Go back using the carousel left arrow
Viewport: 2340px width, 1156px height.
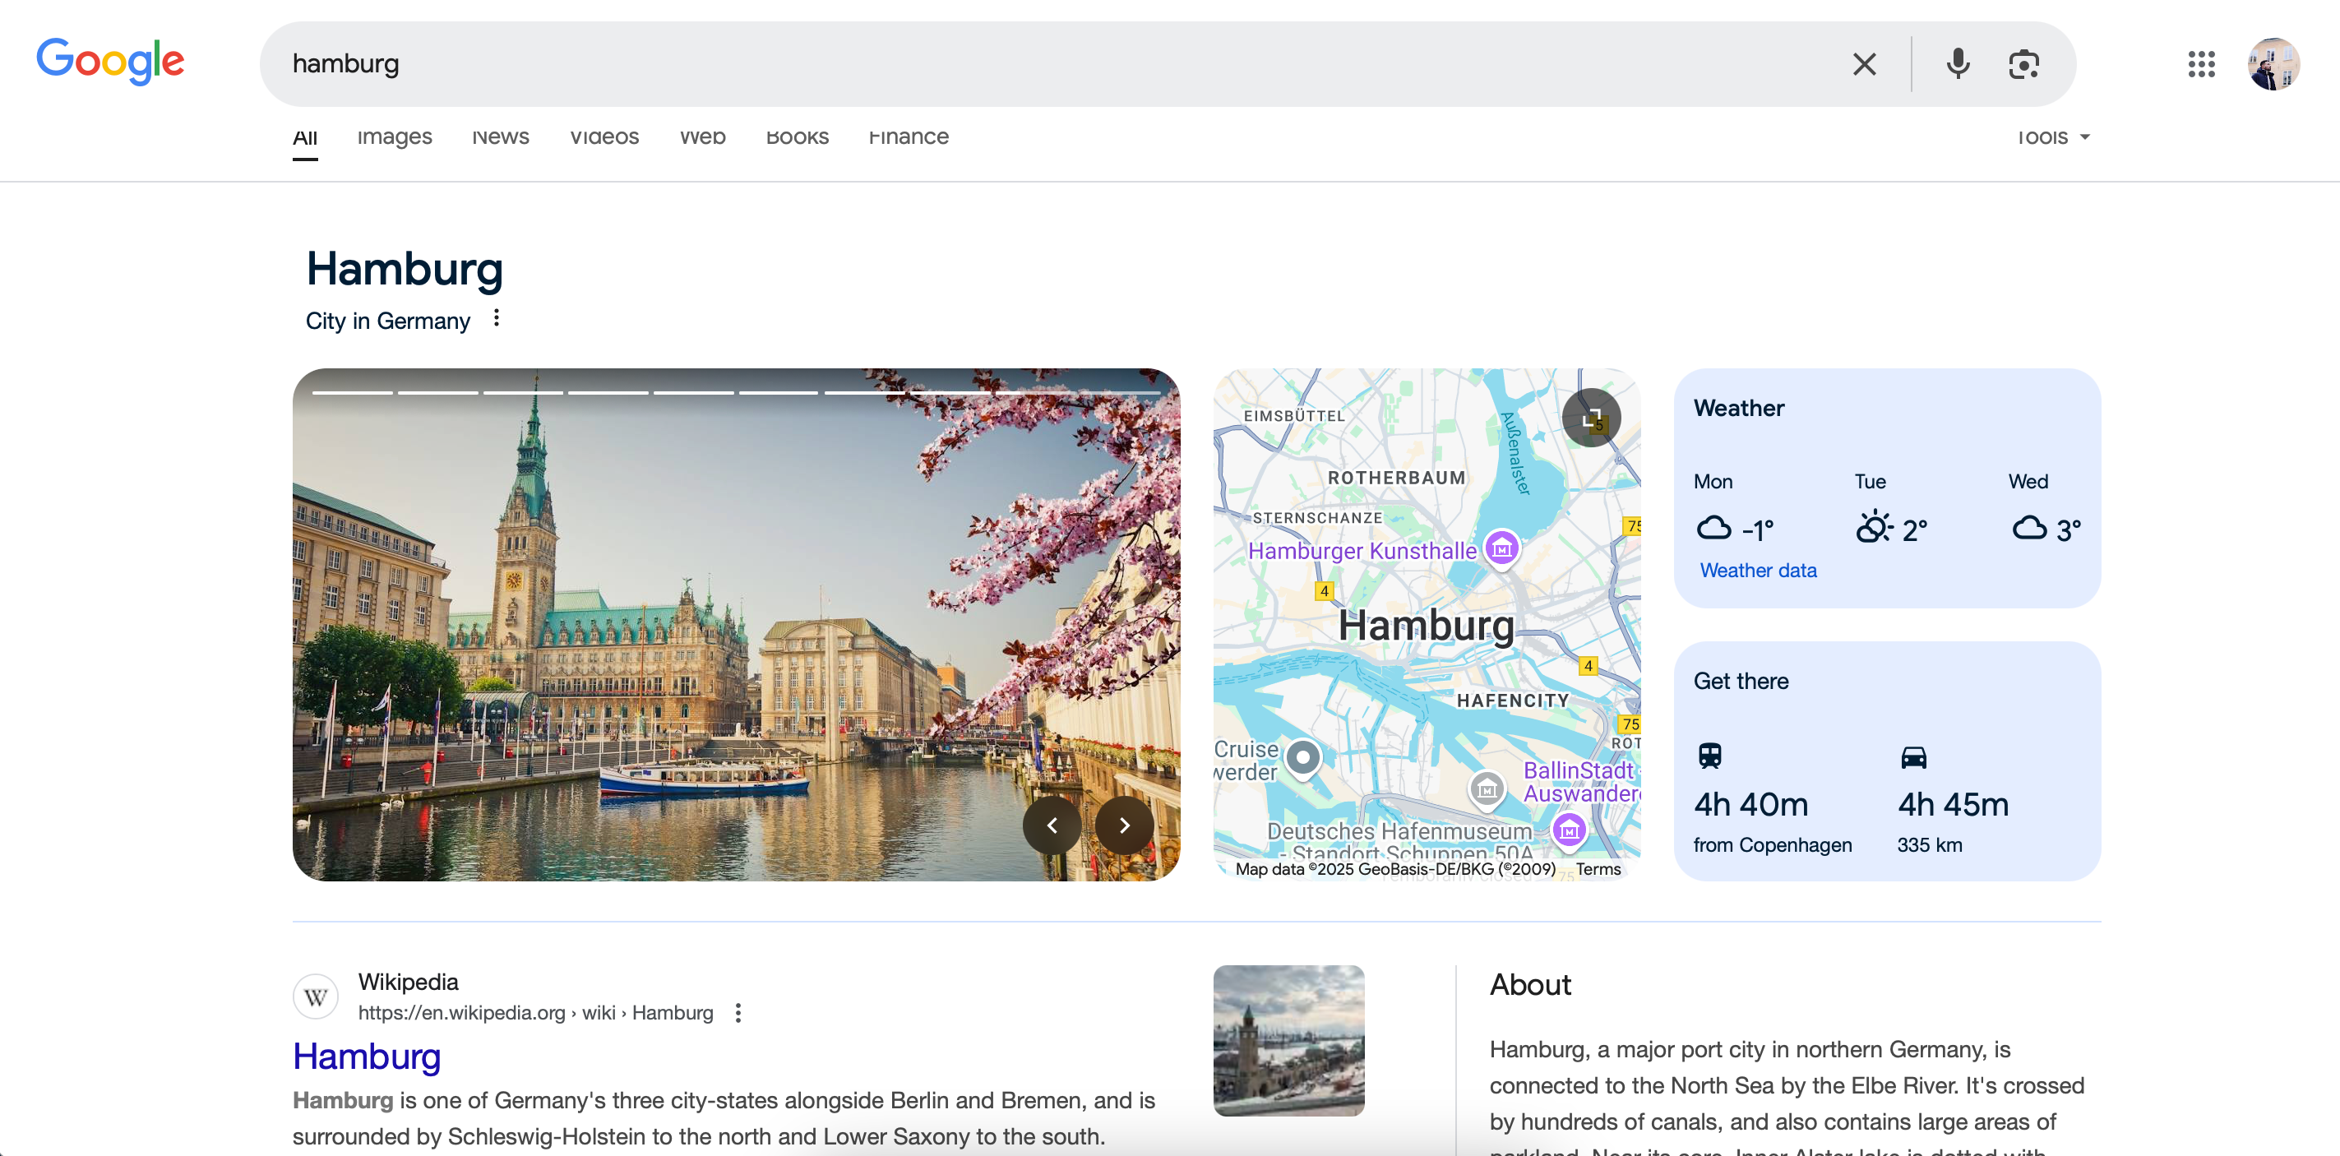click(x=1051, y=825)
